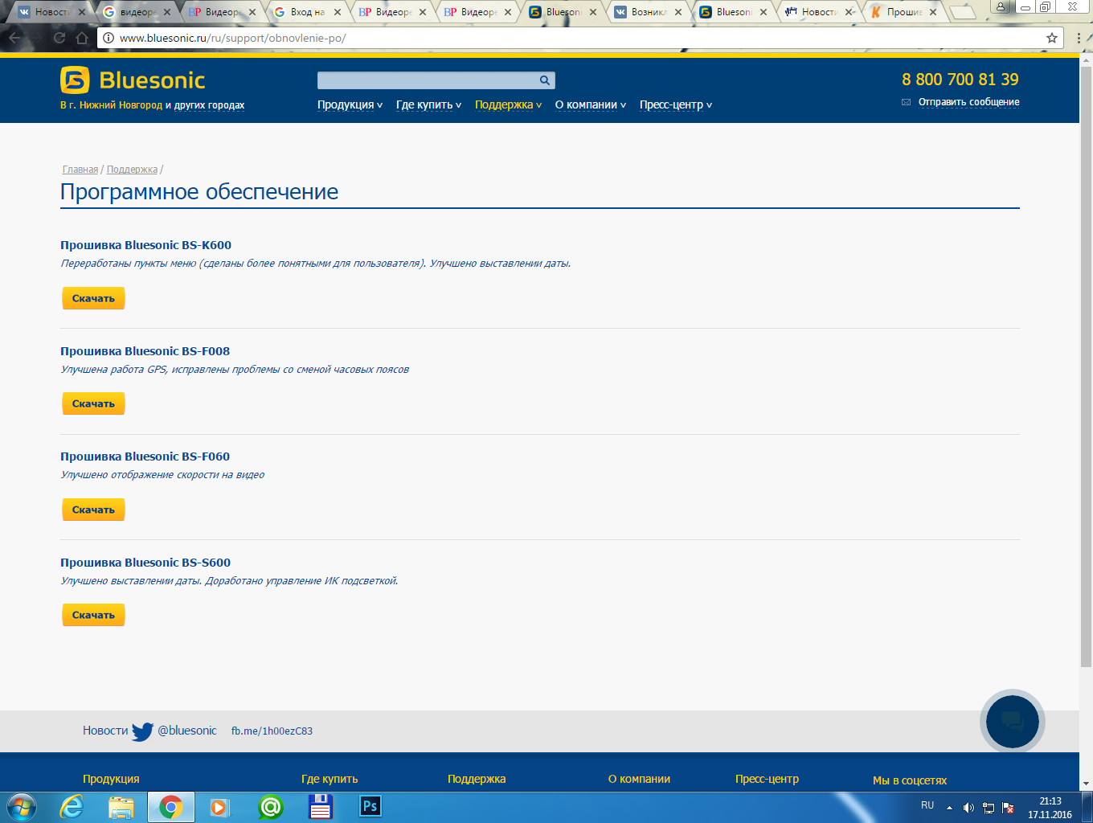Screen dimensions: 1093x823
Task: Reload the page using the refresh icon
Action: (59, 38)
